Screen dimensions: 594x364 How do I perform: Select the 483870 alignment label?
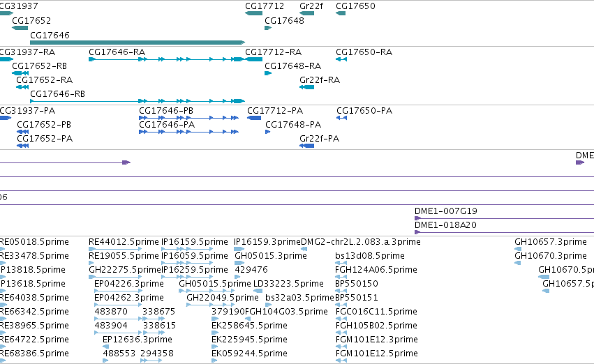coord(110,312)
